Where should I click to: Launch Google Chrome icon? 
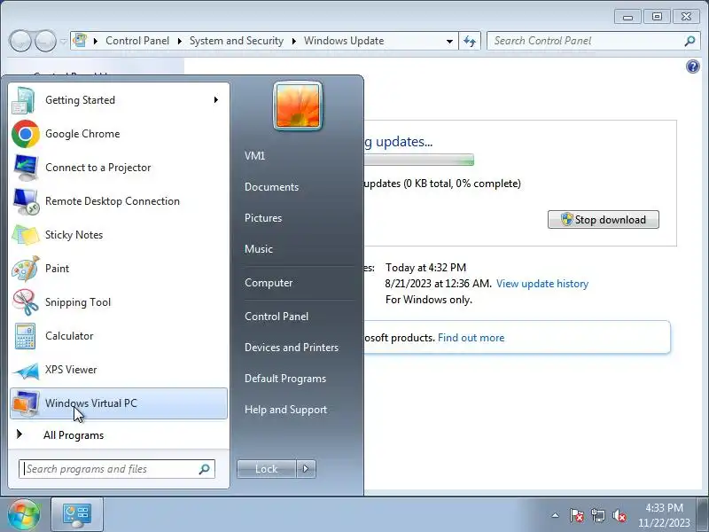(26, 134)
